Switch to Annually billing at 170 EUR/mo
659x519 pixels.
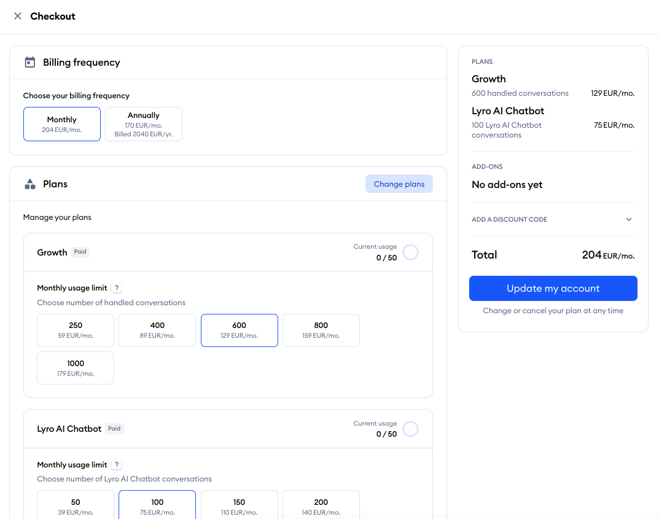click(x=143, y=123)
